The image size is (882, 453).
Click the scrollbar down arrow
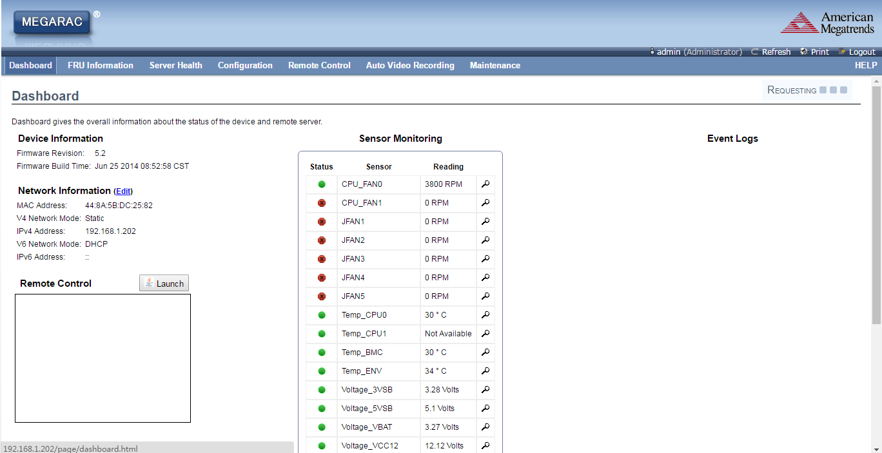click(876, 448)
